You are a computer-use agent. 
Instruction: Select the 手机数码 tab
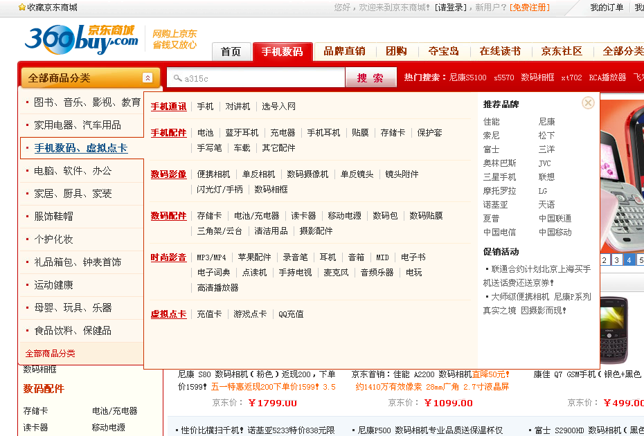(282, 52)
